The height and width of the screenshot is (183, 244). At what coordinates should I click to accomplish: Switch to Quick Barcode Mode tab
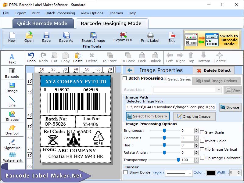(43, 23)
